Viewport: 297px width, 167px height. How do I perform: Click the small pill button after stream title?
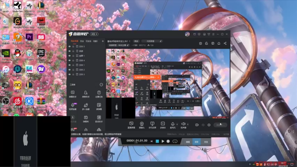pos(136,41)
